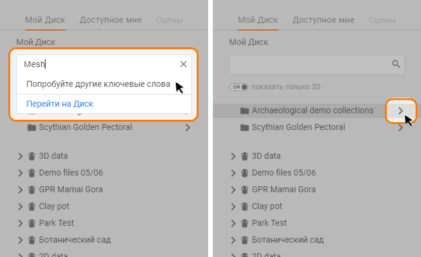Screen dimensions: 421x257
Task: Switch to 'Доступное мне' tab in left panel
Action: point(111,20)
